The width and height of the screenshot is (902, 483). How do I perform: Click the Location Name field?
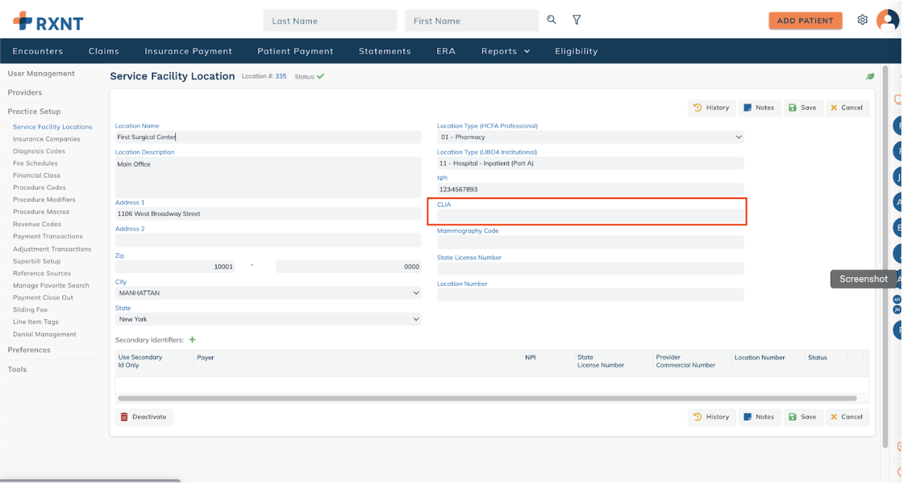268,137
